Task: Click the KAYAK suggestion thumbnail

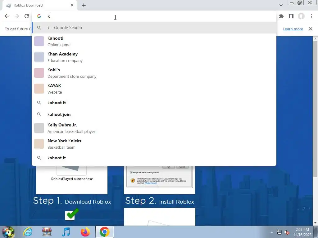Action: click(39, 89)
